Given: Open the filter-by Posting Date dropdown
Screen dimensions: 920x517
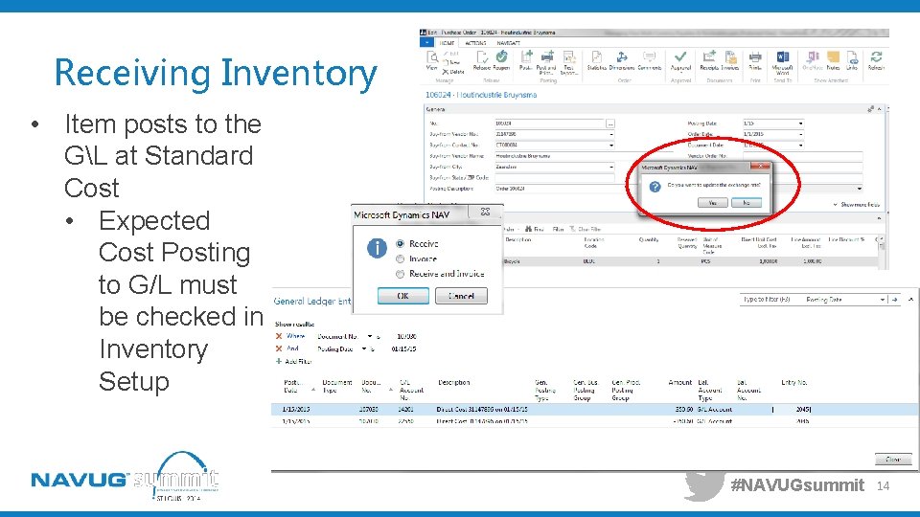Looking at the screenshot, I should (882, 300).
